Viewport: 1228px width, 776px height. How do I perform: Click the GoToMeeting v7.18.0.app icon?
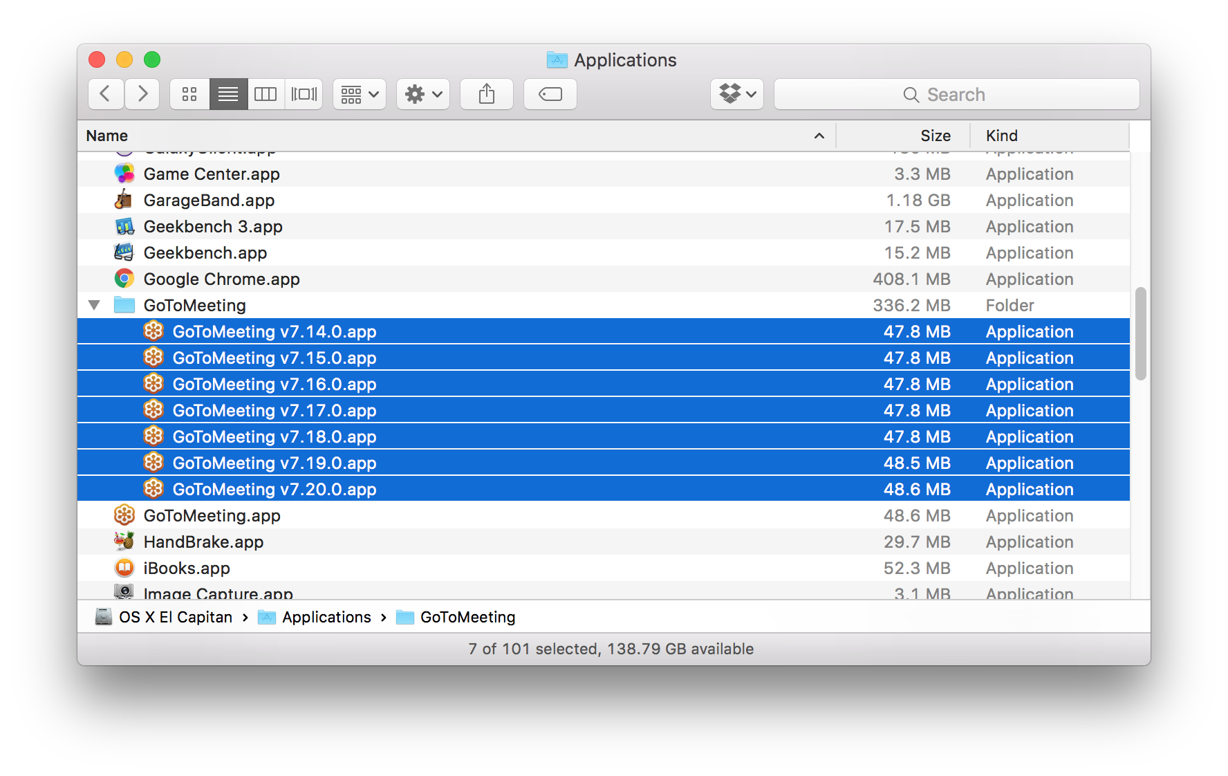pos(153,436)
